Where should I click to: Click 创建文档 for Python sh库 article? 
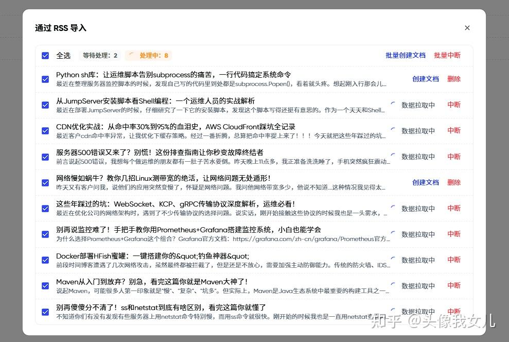(x=425, y=79)
